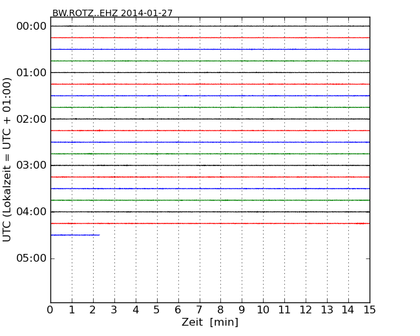Click x-axis tick label 13

[327, 310]
